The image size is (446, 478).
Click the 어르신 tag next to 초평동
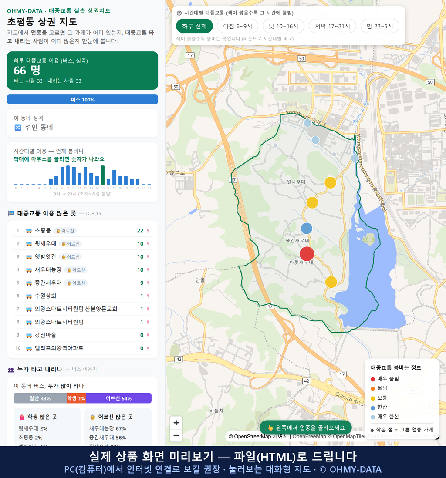(65, 231)
